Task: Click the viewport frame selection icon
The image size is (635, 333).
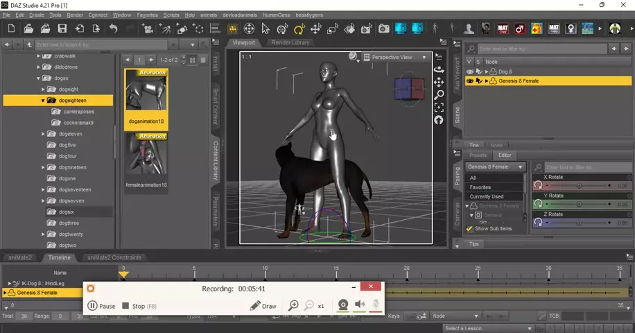Action: [439, 108]
